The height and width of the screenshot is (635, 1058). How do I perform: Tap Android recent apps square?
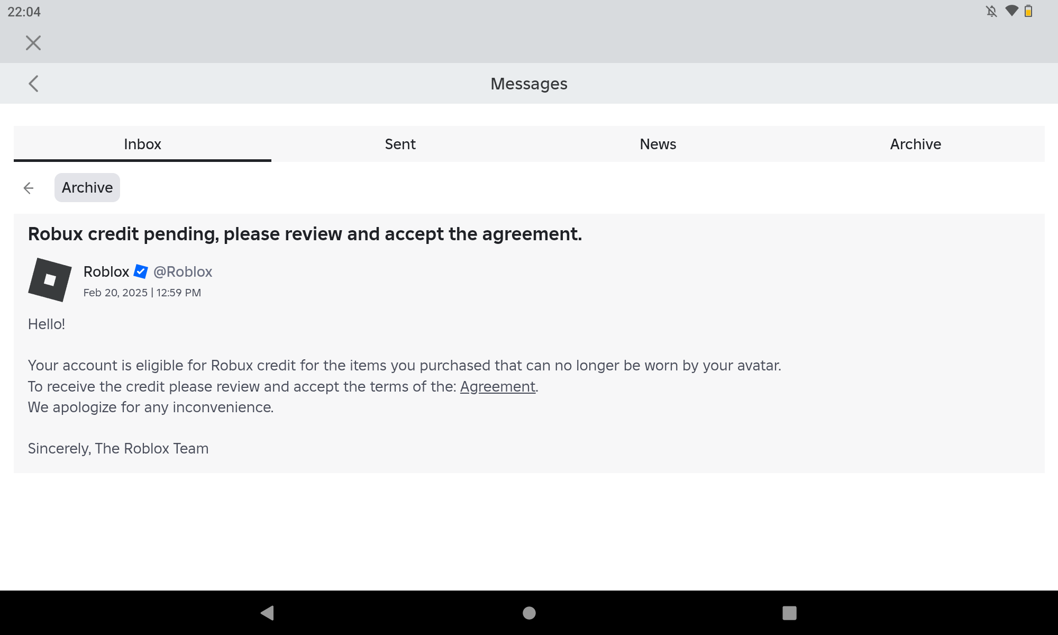(789, 613)
